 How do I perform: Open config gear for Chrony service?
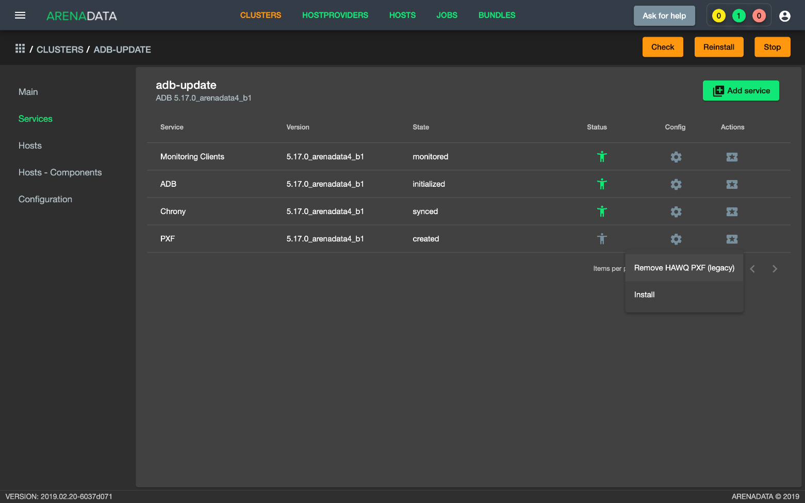pos(676,212)
